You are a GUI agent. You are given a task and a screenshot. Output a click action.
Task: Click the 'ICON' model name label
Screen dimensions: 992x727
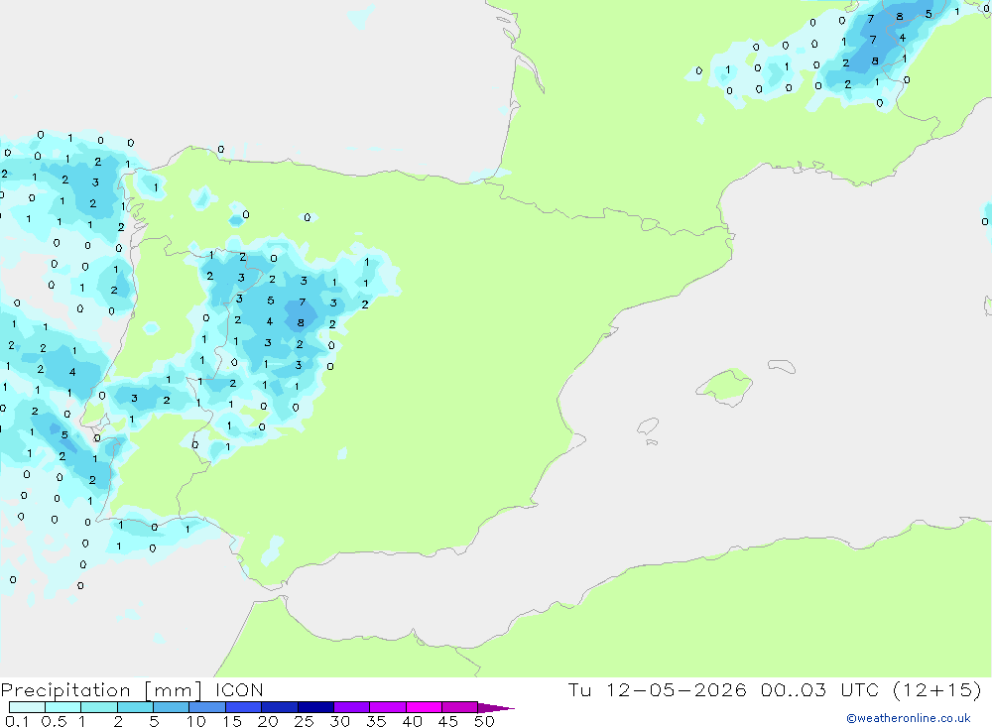point(239,690)
